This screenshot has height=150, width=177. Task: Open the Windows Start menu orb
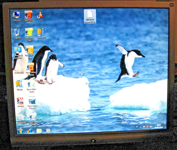21,131
